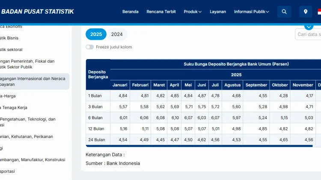
Task: Click 3 Bulan Januari value 5,57
Action: pos(123,107)
